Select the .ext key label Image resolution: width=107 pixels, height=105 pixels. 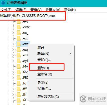click(25, 55)
